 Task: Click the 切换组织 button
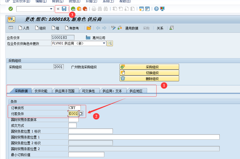pos(149,73)
